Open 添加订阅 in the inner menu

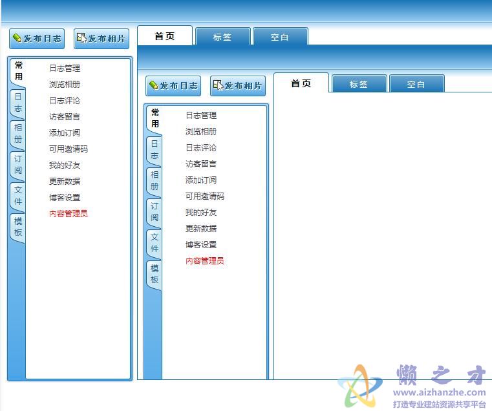(x=201, y=180)
